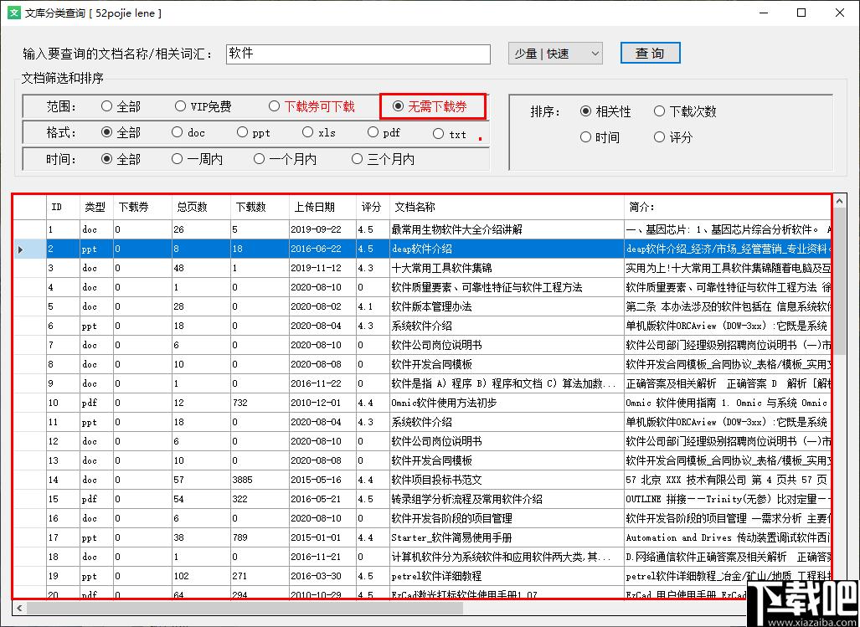Image resolution: width=860 pixels, height=627 pixels.
Task: Focus the document name search field
Action: click(358, 54)
